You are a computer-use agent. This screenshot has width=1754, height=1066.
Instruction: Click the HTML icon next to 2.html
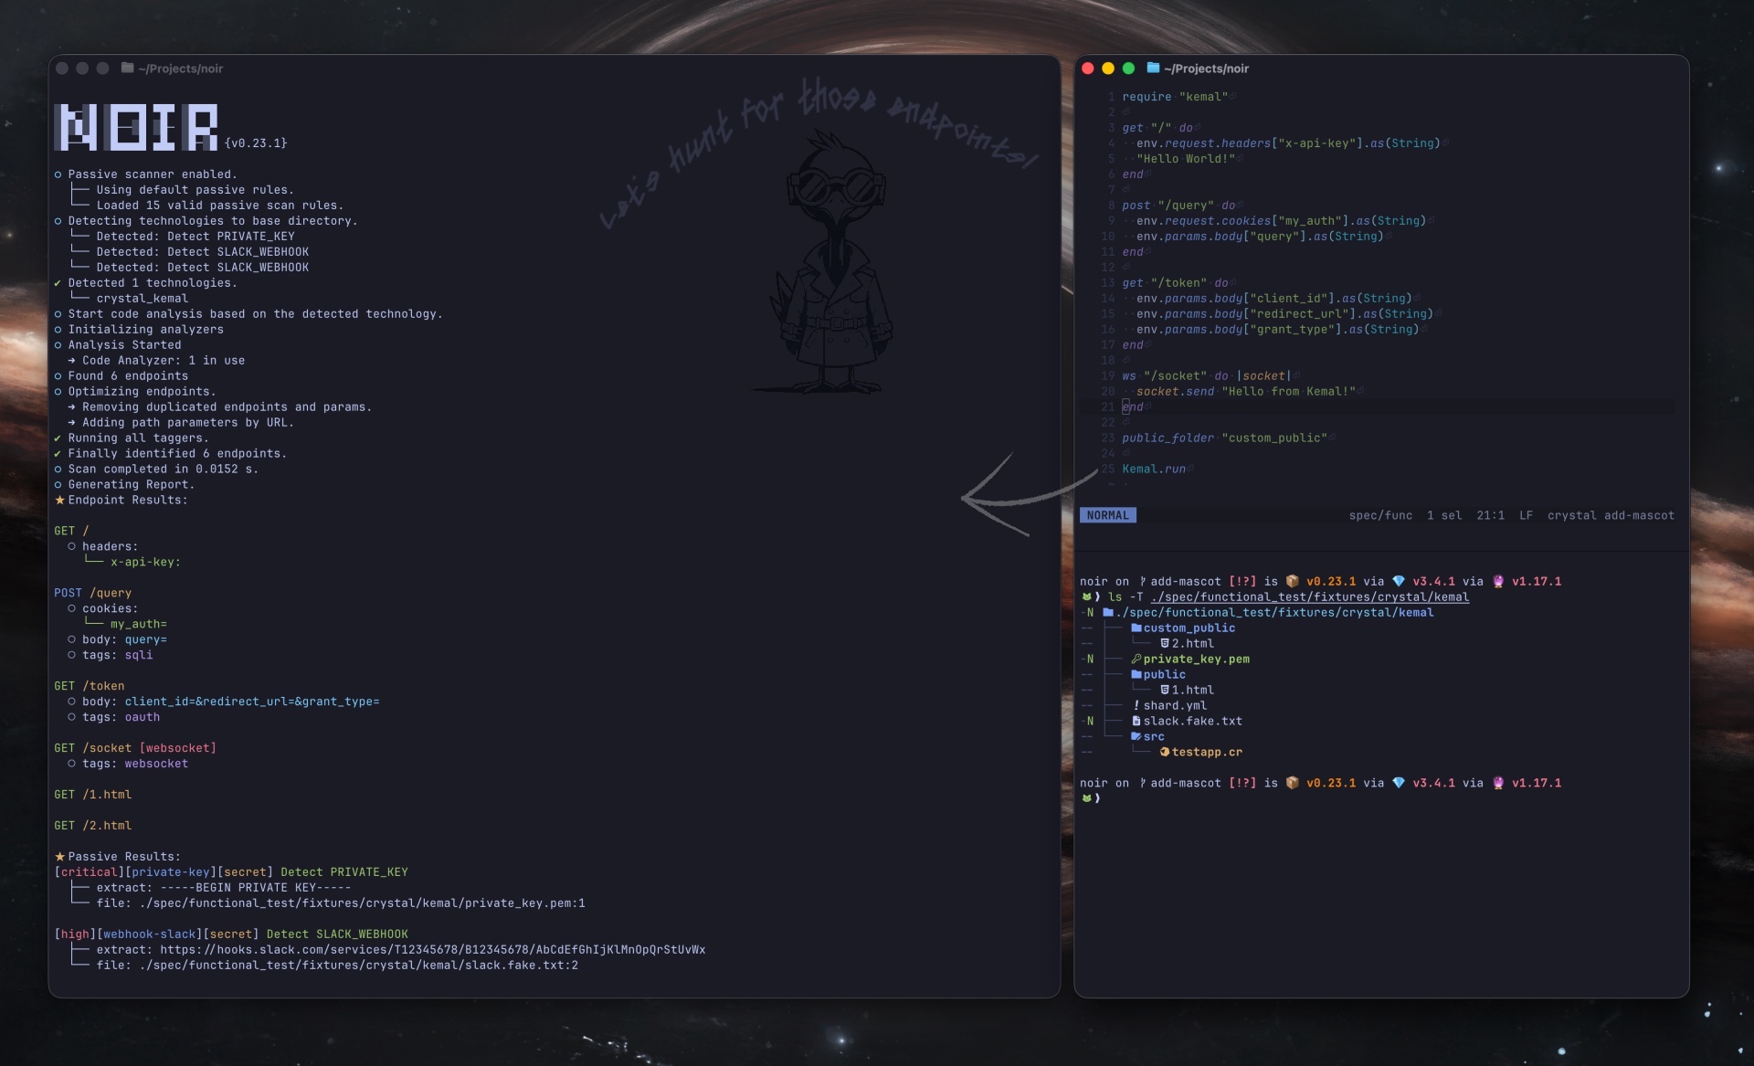pos(1164,643)
